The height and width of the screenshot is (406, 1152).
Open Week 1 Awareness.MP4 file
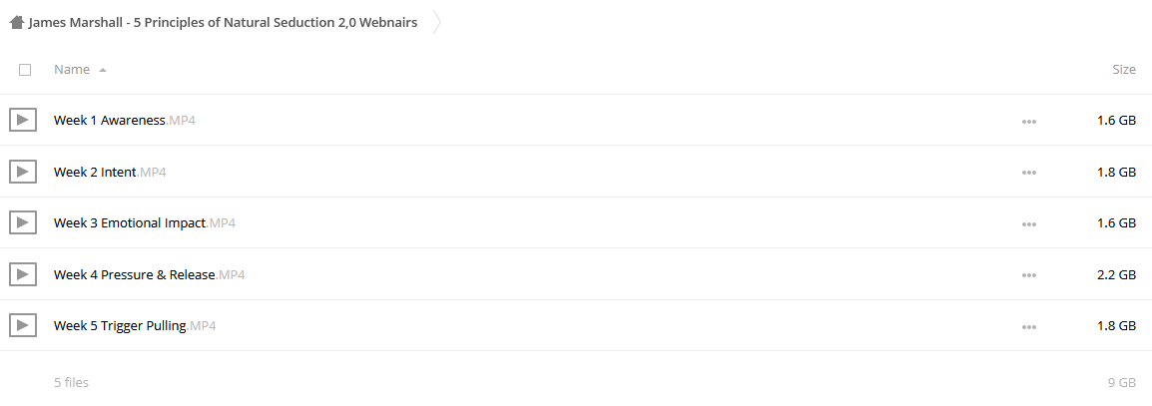[124, 120]
